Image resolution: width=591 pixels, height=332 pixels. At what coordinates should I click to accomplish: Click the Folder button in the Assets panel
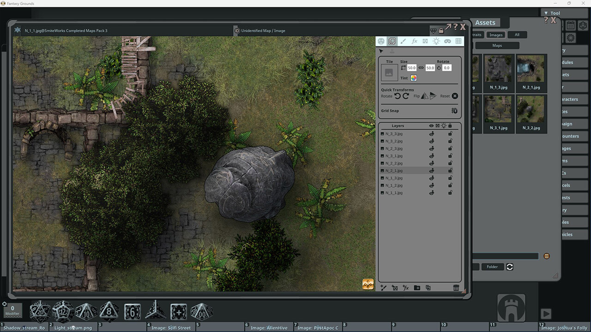coord(492,267)
